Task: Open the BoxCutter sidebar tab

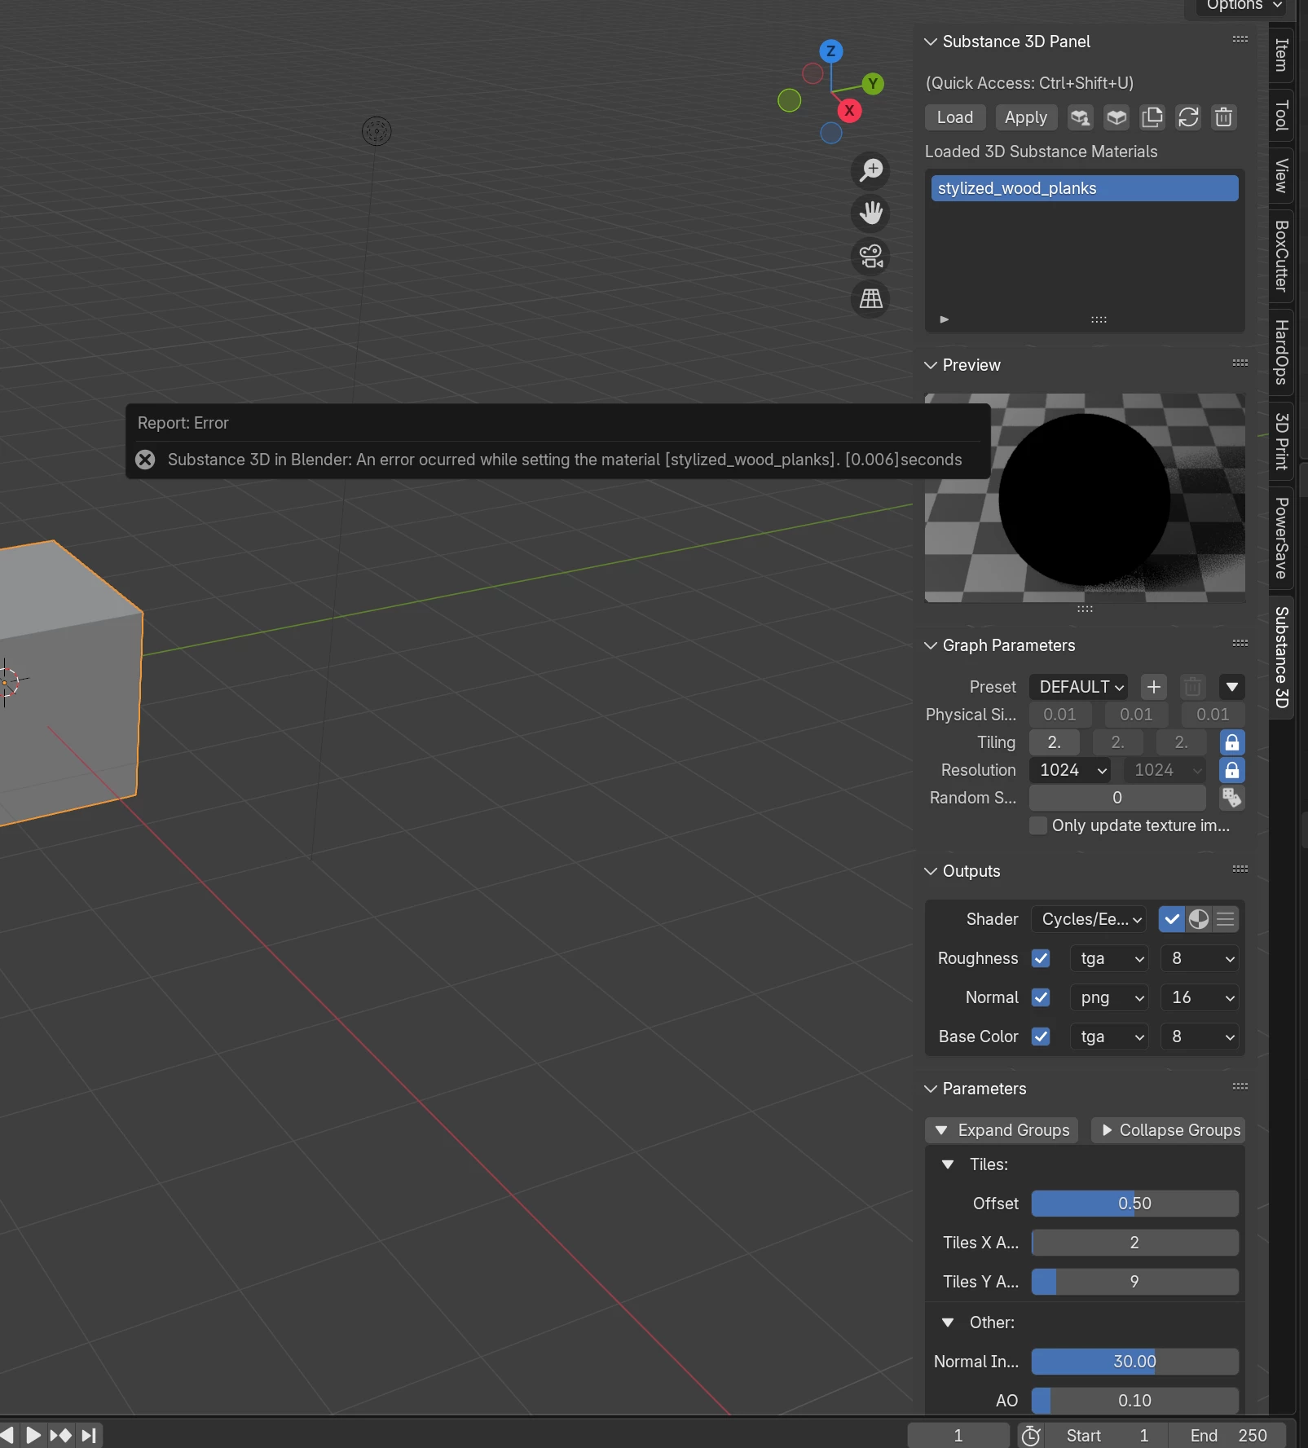Action: (x=1282, y=256)
